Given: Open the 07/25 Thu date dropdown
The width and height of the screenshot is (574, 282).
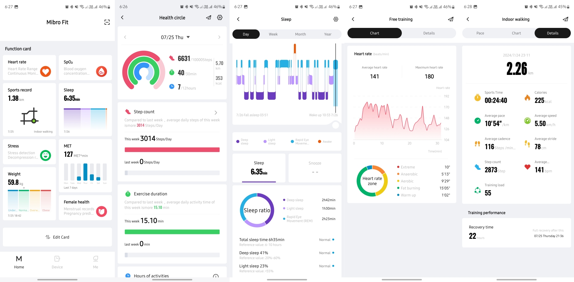Looking at the screenshot, I should 175,37.
